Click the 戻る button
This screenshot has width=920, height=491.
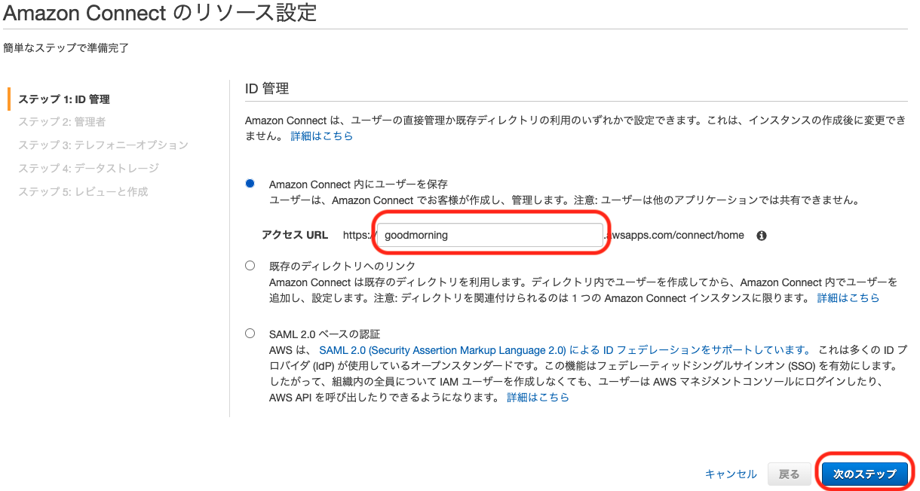[789, 474]
